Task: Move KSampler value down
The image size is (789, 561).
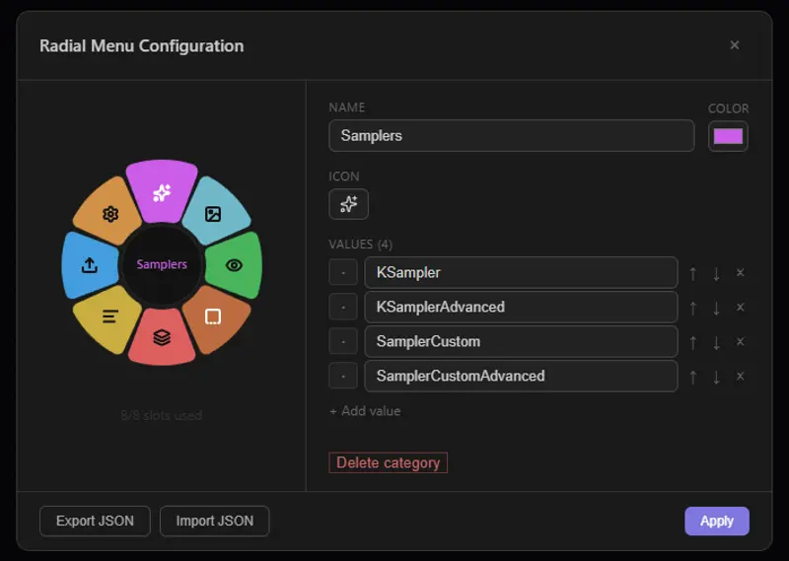Action: coord(716,273)
